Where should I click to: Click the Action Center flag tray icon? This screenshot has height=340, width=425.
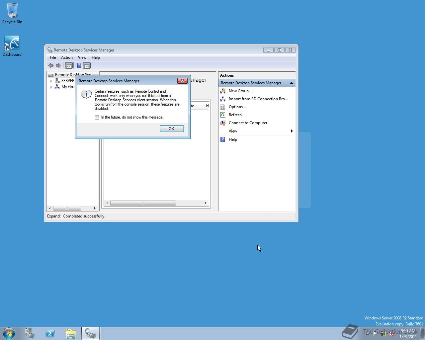(375, 334)
